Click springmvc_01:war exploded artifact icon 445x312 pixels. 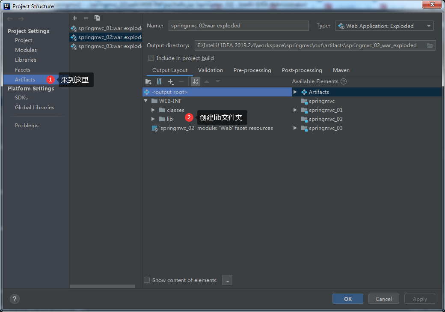(74, 28)
